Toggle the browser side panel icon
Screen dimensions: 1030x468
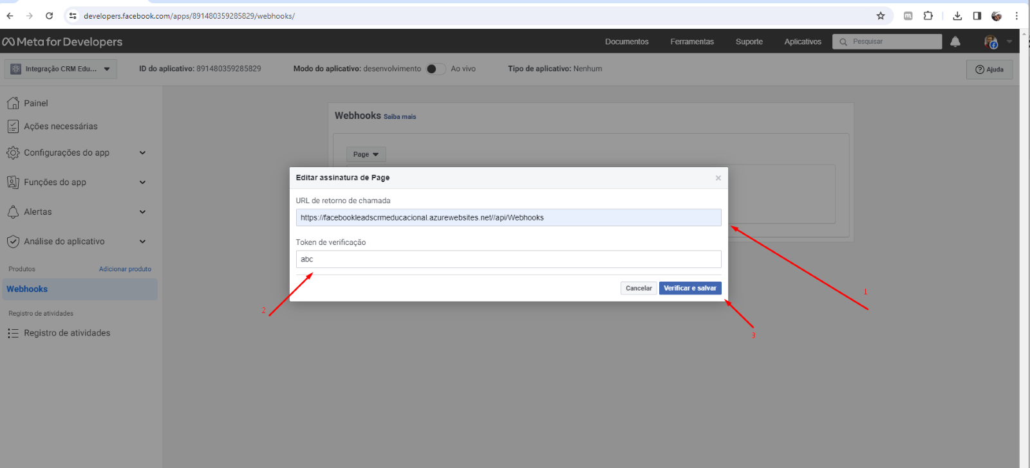tap(977, 15)
